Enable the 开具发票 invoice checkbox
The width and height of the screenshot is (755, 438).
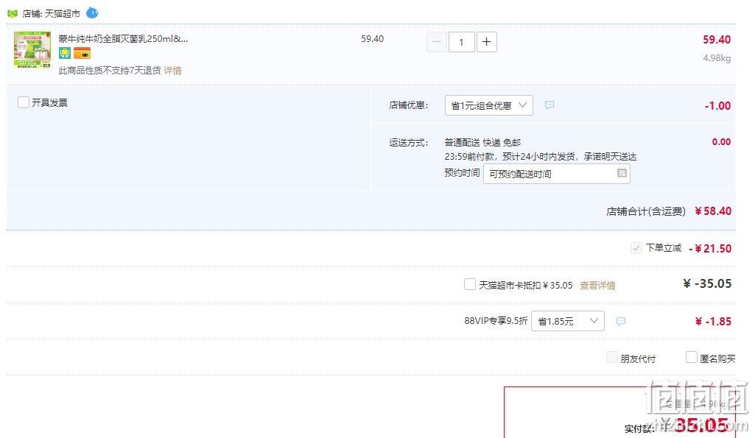(24, 102)
